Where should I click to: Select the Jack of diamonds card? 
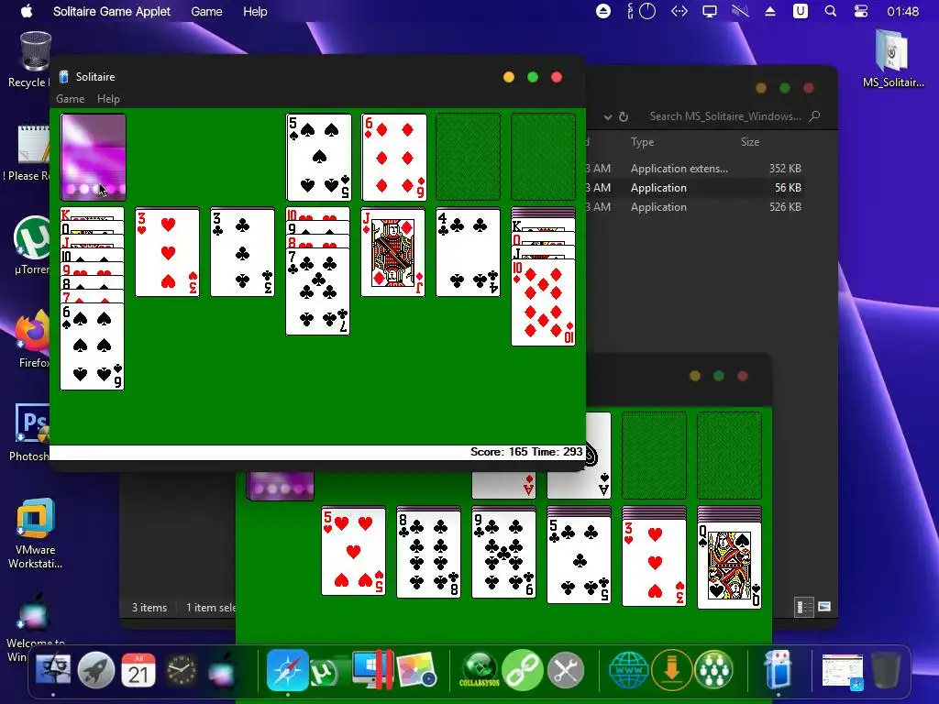(x=392, y=252)
